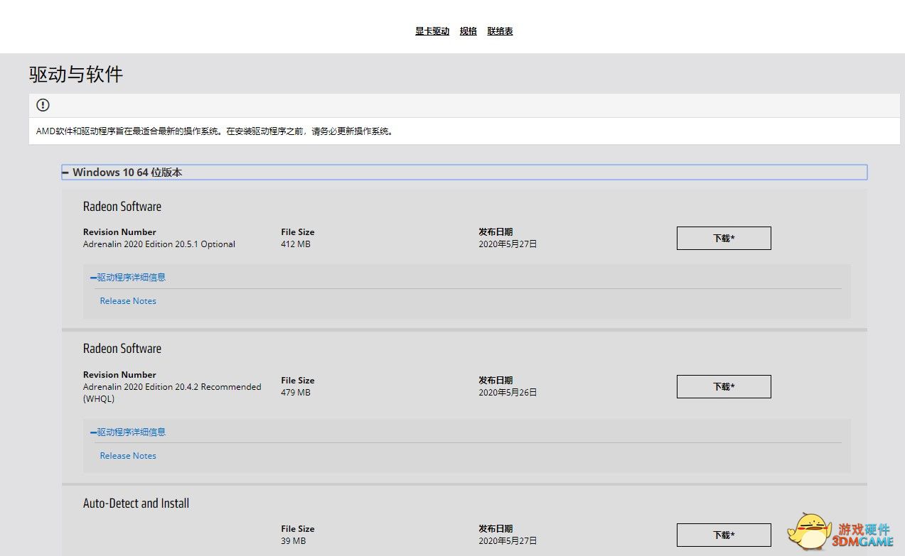This screenshot has width=905, height=556.
Task: Select the AMD operating system notice text
Action: (215, 131)
